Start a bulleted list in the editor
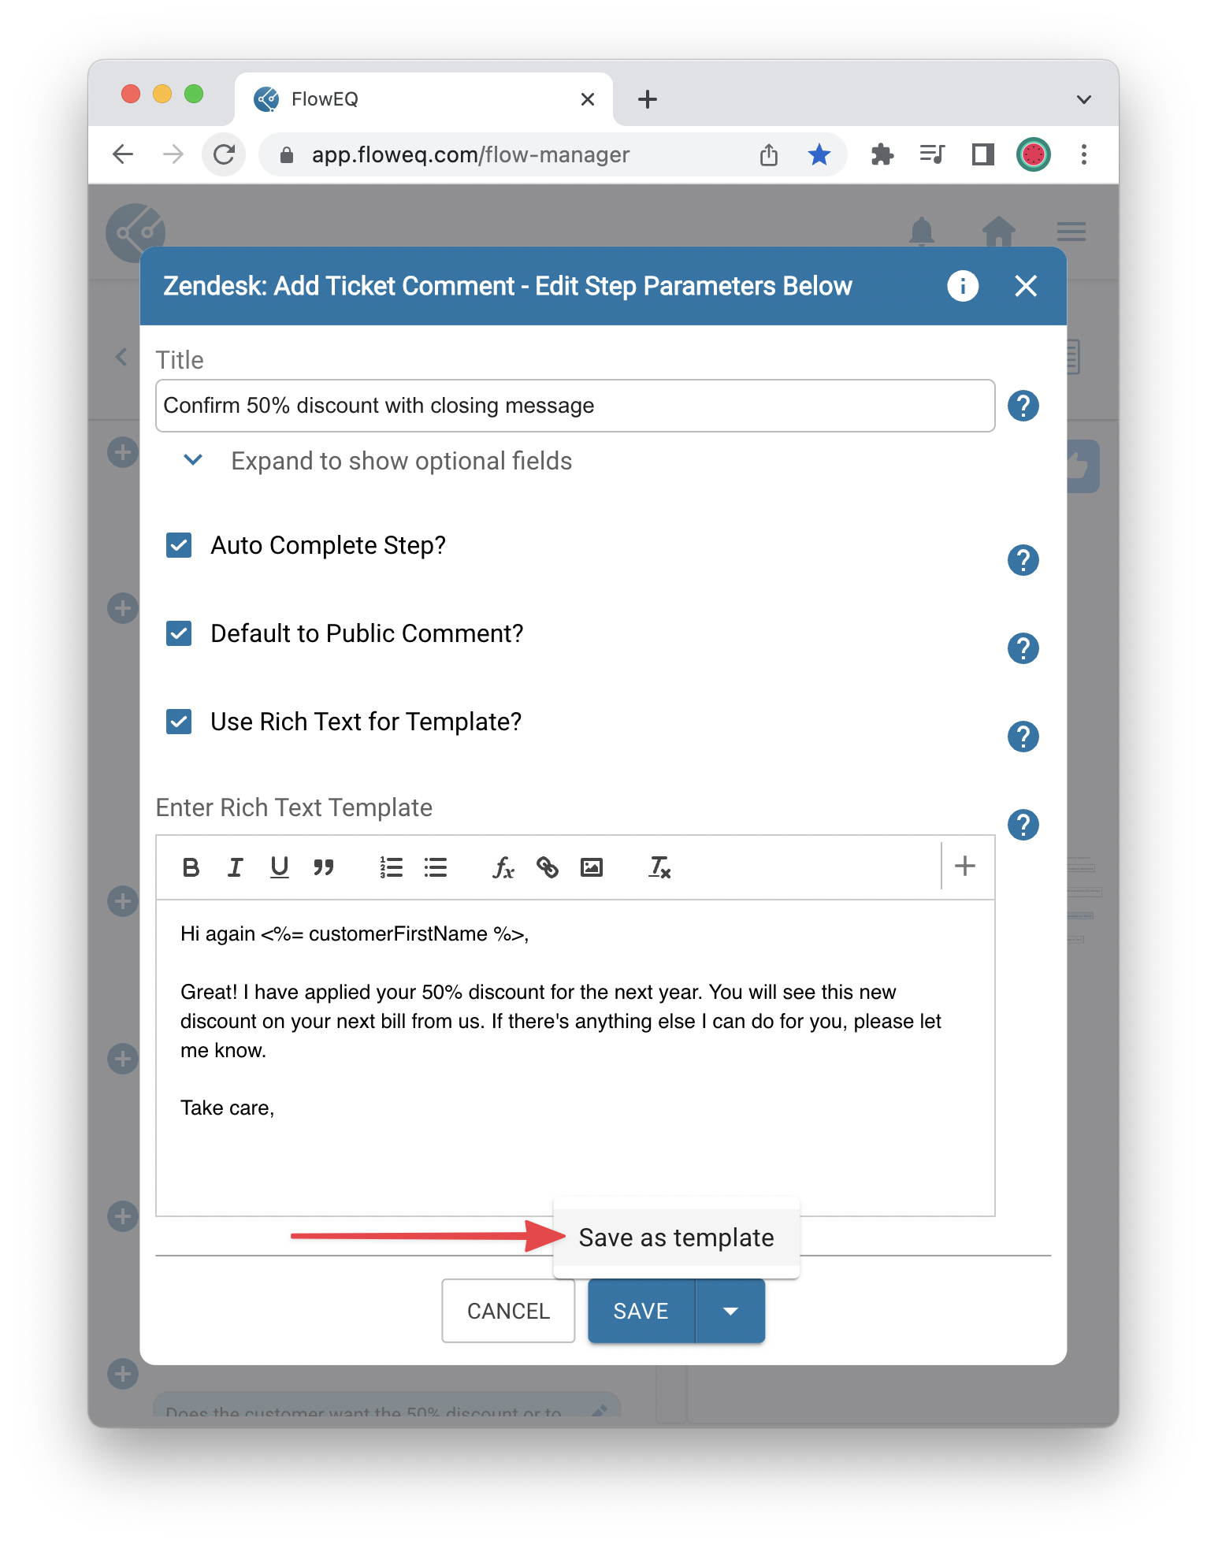The image size is (1207, 1544). point(435,867)
